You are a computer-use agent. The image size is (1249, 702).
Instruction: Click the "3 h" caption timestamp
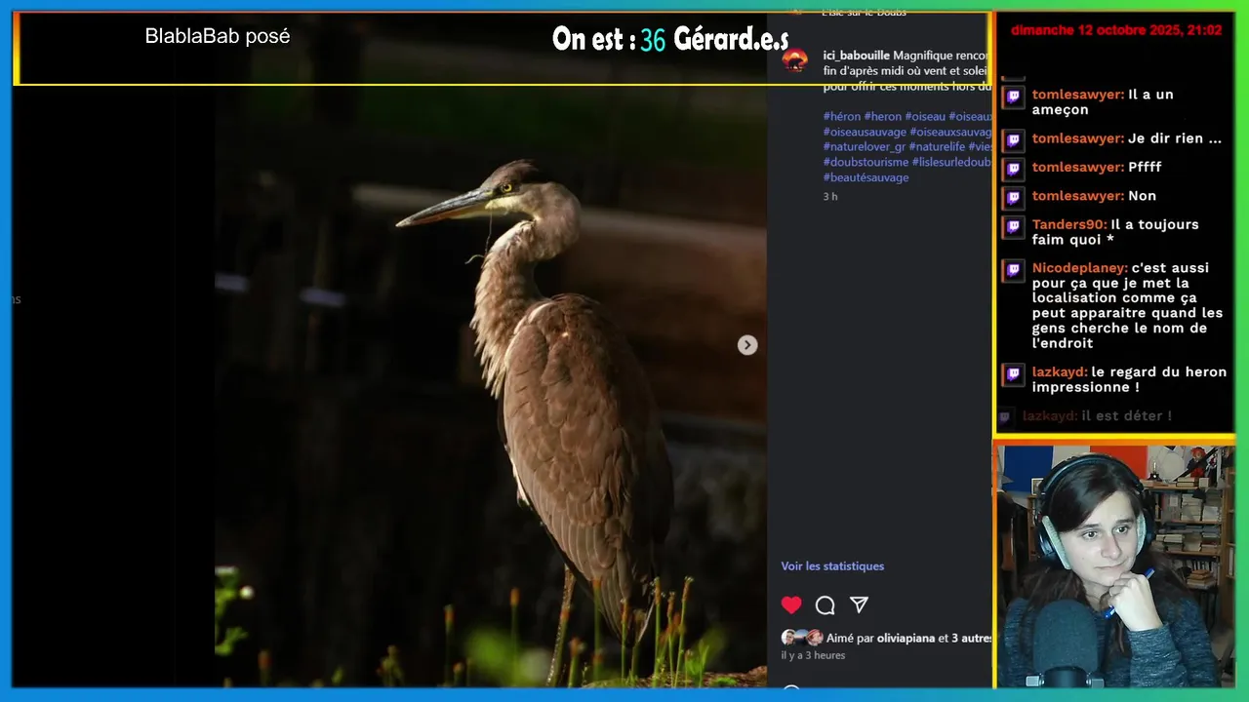[x=830, y=197]
